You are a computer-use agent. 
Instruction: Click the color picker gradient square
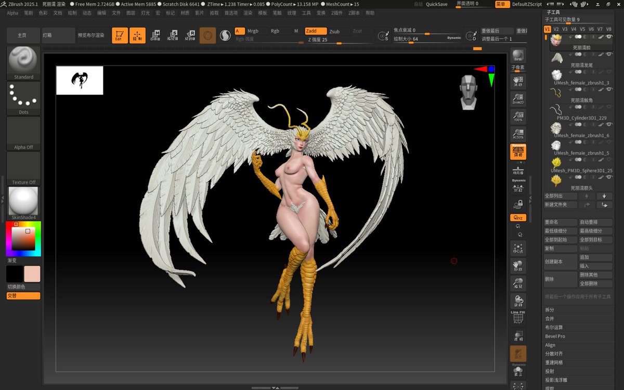tap(23, 239)
